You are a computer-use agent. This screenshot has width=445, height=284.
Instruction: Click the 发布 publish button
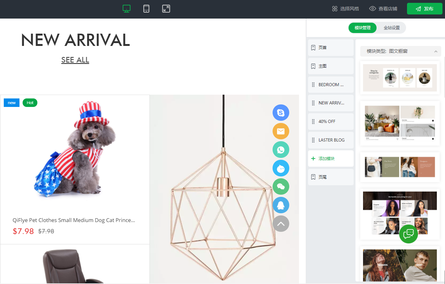[425, 9]
